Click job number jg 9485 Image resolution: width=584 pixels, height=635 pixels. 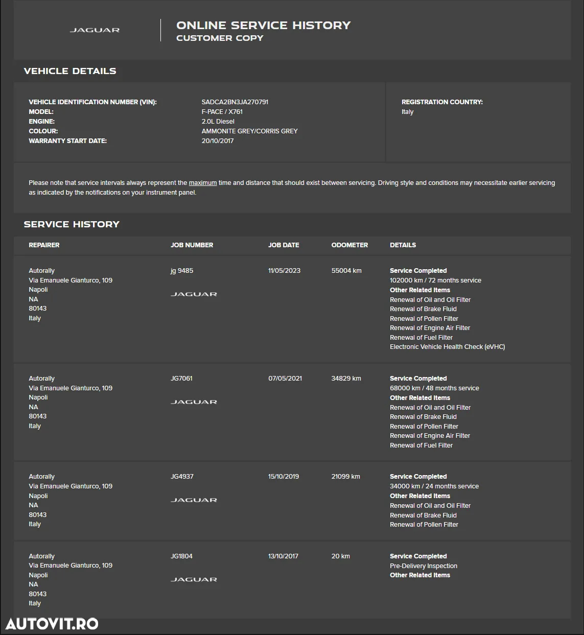[182, 271]
